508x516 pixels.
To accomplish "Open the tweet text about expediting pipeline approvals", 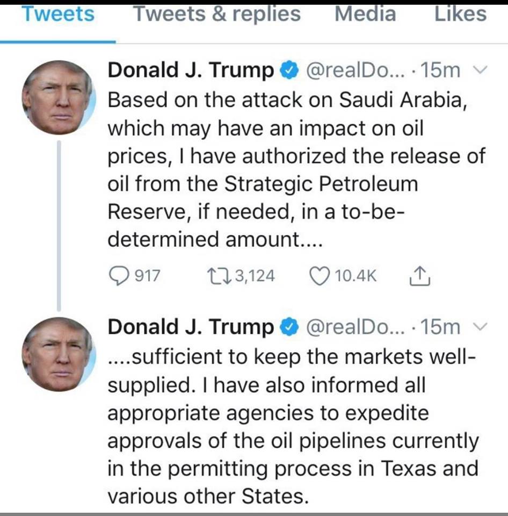I will point(293,426).
